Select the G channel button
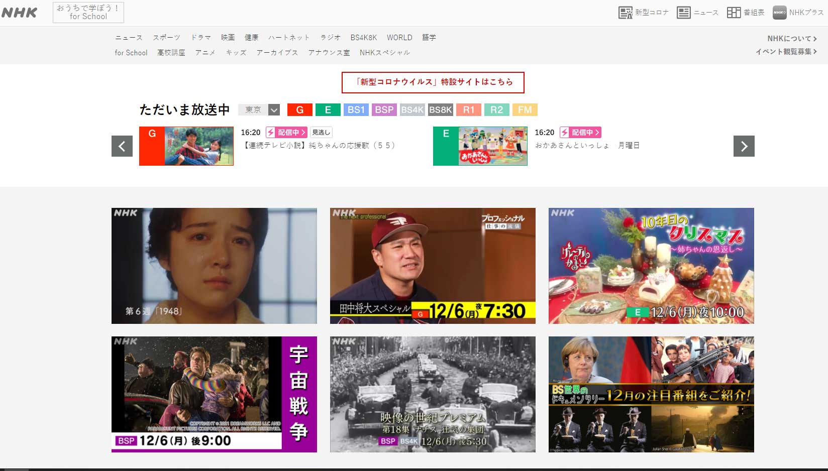This screenshot has width=828, height=471. pyautogui.click(x=300, y=110)
